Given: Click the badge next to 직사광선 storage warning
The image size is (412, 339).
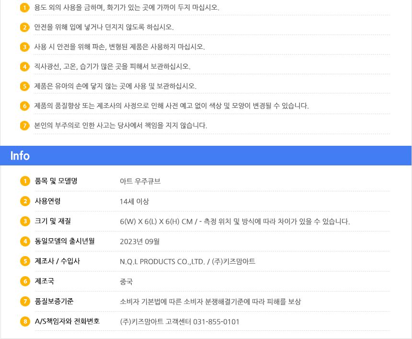Looking at the screenshot, I should 24,66.
